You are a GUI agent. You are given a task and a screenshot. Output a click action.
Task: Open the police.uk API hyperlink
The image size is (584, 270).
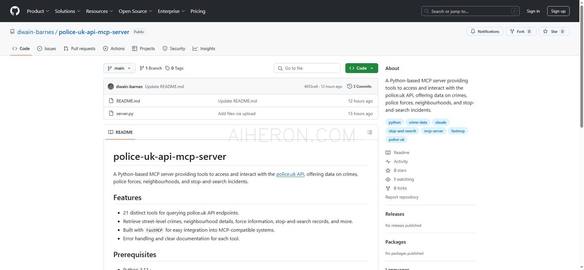coord(290,174)
